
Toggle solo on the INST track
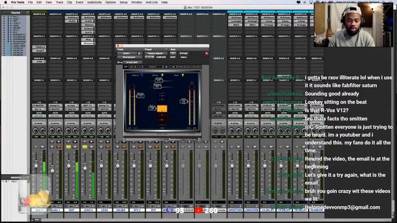[68, 147]
